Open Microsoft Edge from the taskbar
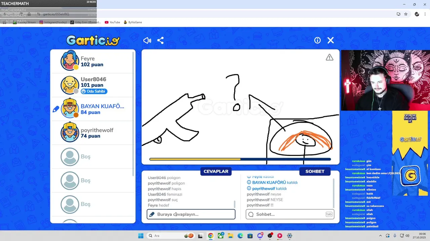430x241 pixels. pos(240,236)
